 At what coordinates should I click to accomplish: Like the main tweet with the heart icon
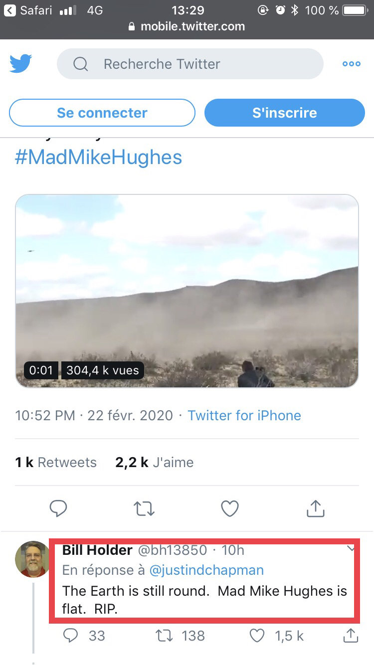230,508
